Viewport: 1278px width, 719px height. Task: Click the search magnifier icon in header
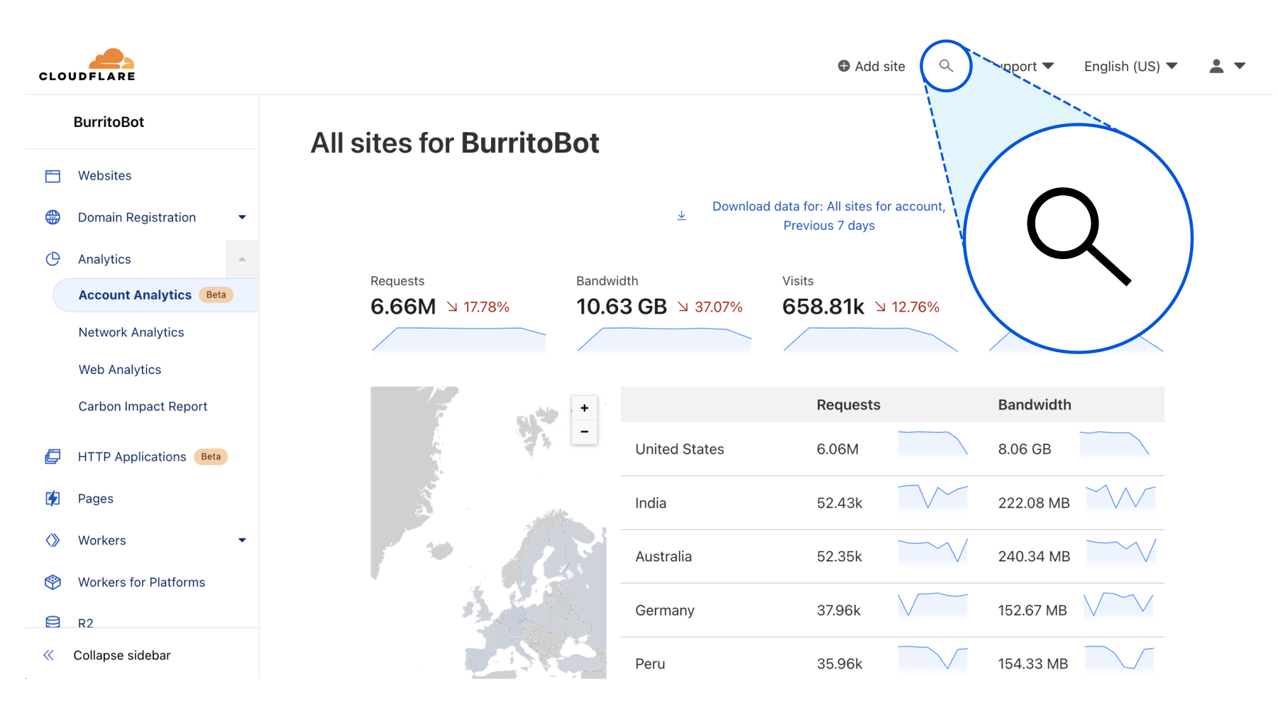(x=946, y=66)
